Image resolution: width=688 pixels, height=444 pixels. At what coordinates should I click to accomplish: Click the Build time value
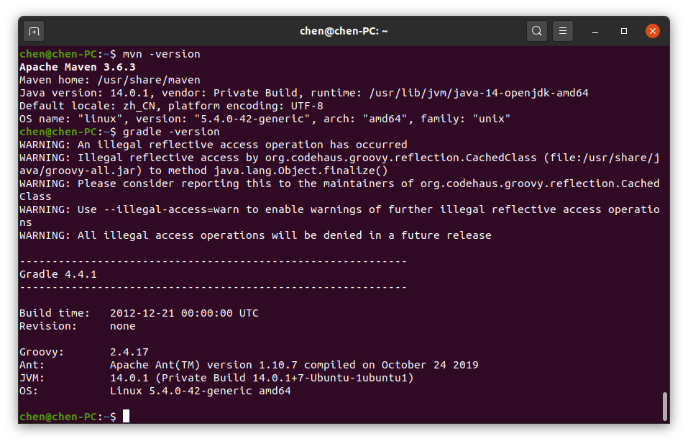tap(184, 313)
